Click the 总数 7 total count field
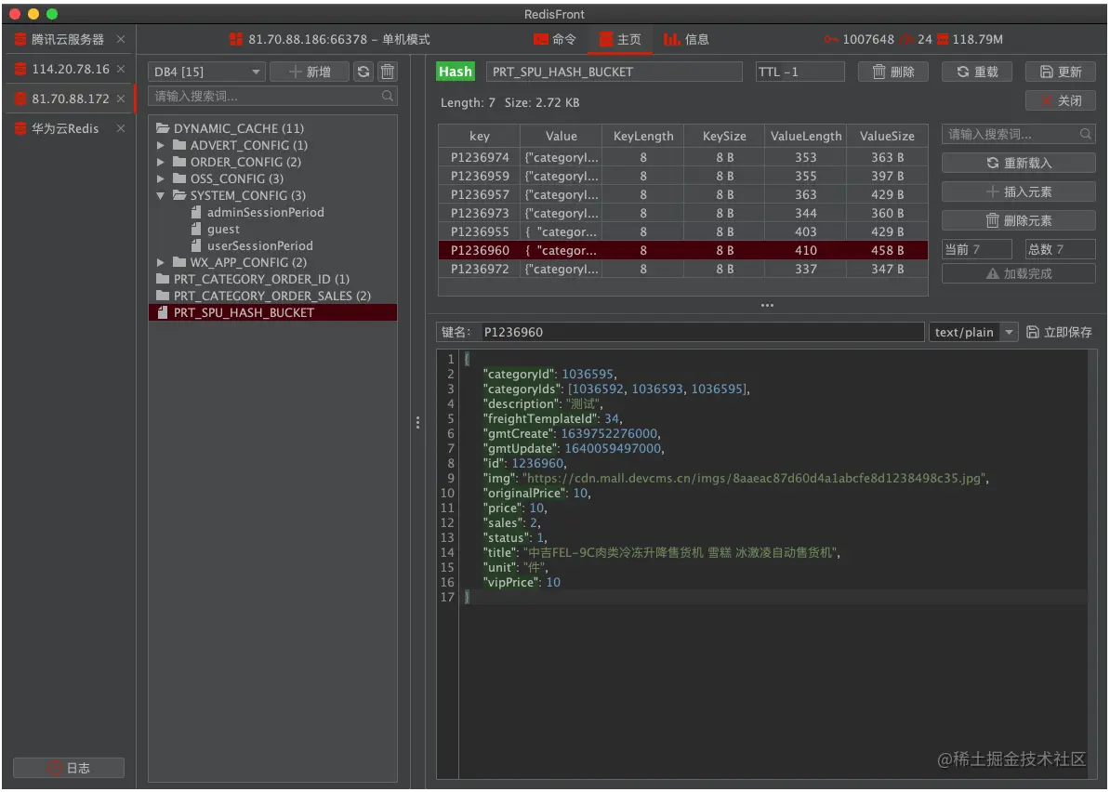 coord(1060,249)
